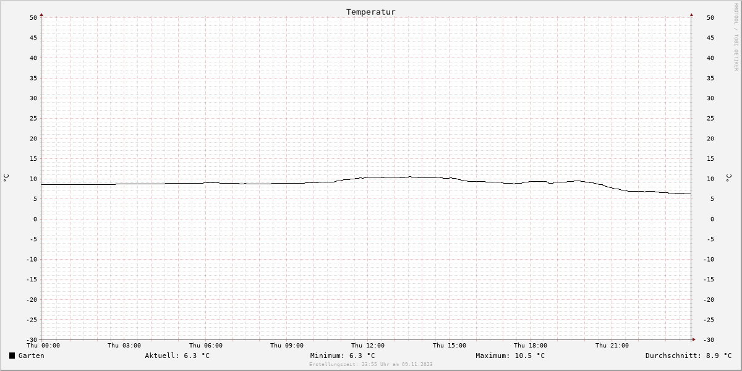Click the "Thu 21:00" time axis label
742x371 pixels.
click(612, 346)
